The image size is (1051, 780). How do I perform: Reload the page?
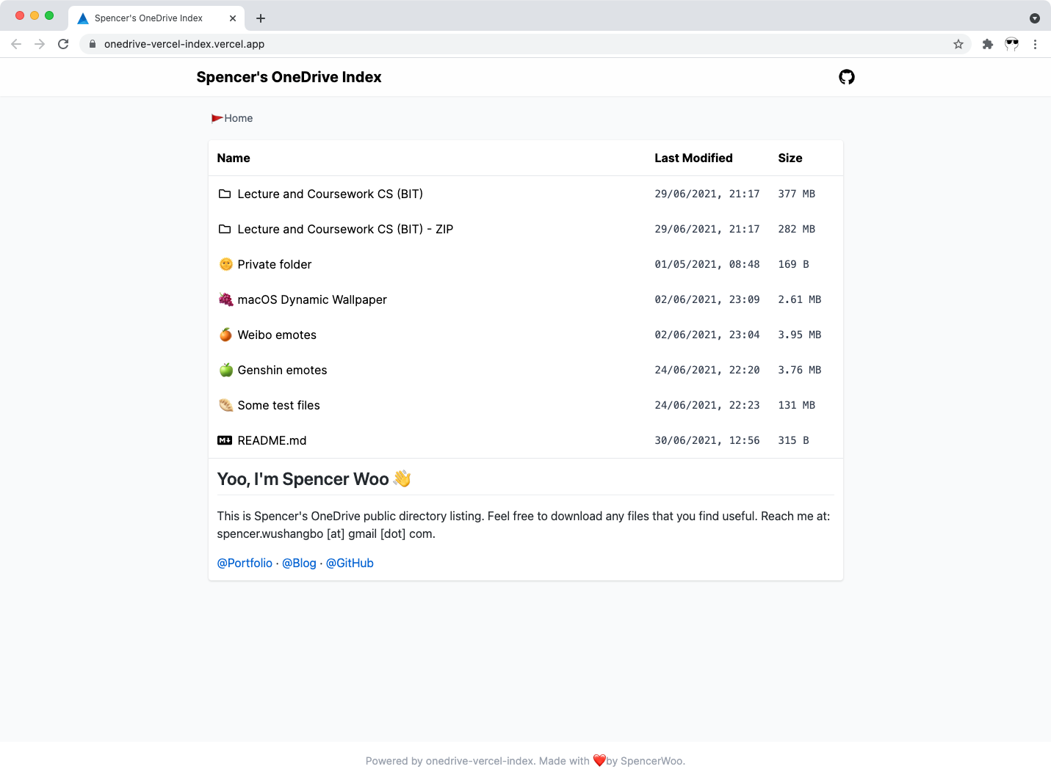[x=63, y=44]
